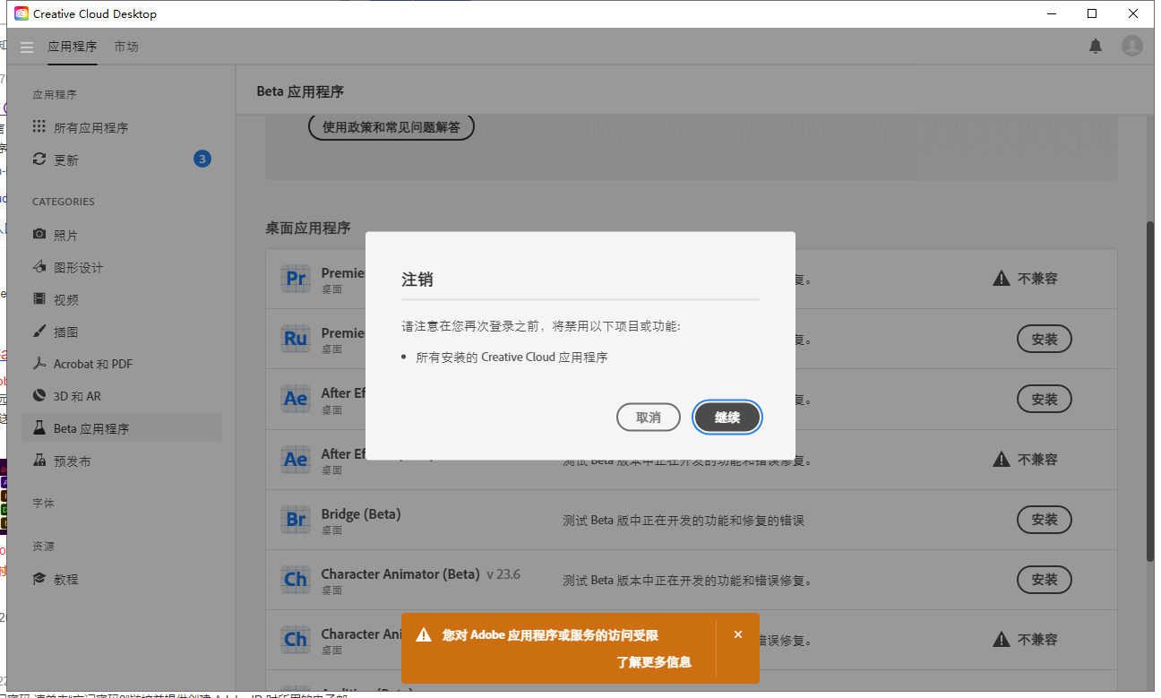Click Character Animator v 23.6 Ch icon

point(296,579)
